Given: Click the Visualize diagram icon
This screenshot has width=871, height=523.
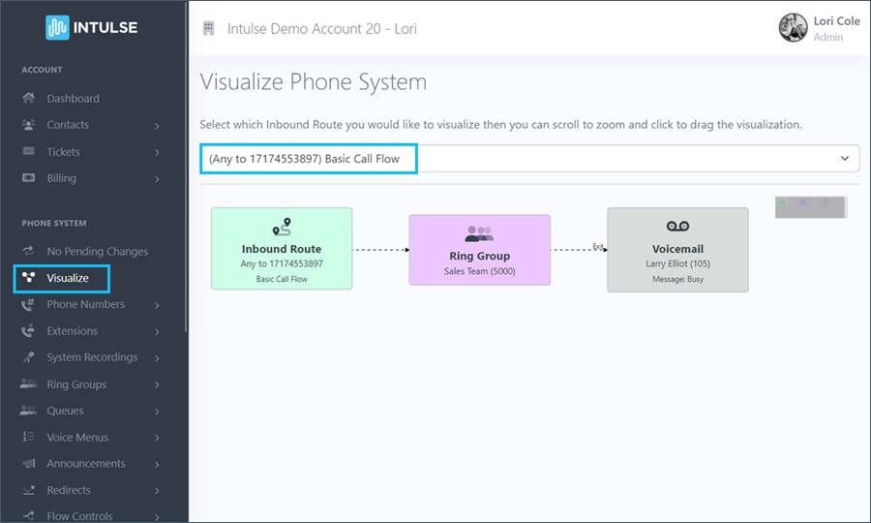Looking at the screenshot, I should tap(28, 277).
